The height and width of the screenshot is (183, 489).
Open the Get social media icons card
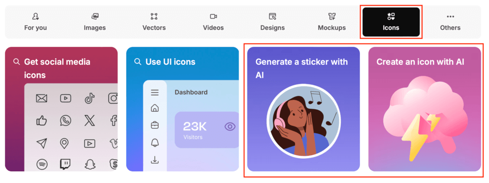62,109
